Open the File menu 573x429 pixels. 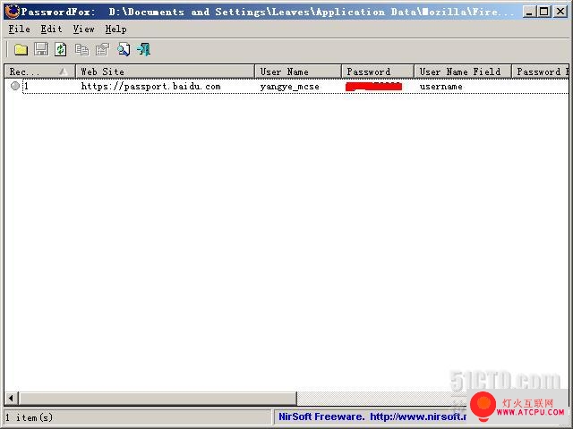coord(19,29)
